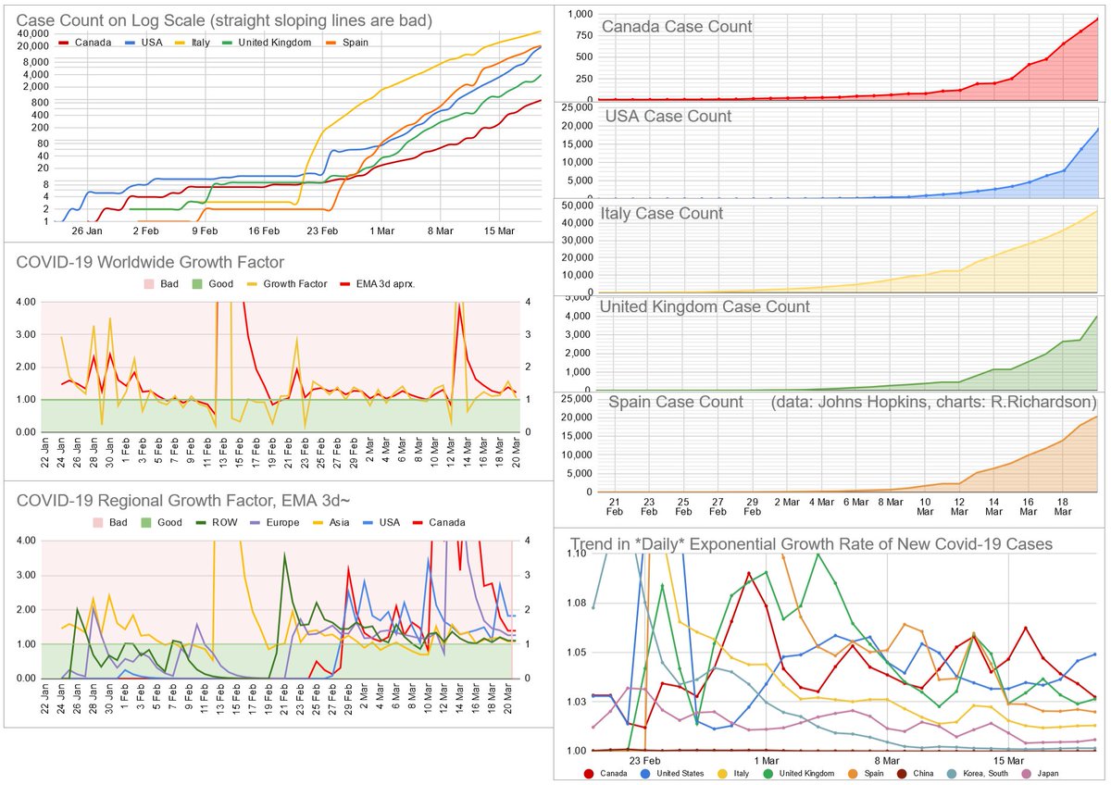
Task: Click the blue USA swatch in log scale legend
Action: click(x=132, y=43)
